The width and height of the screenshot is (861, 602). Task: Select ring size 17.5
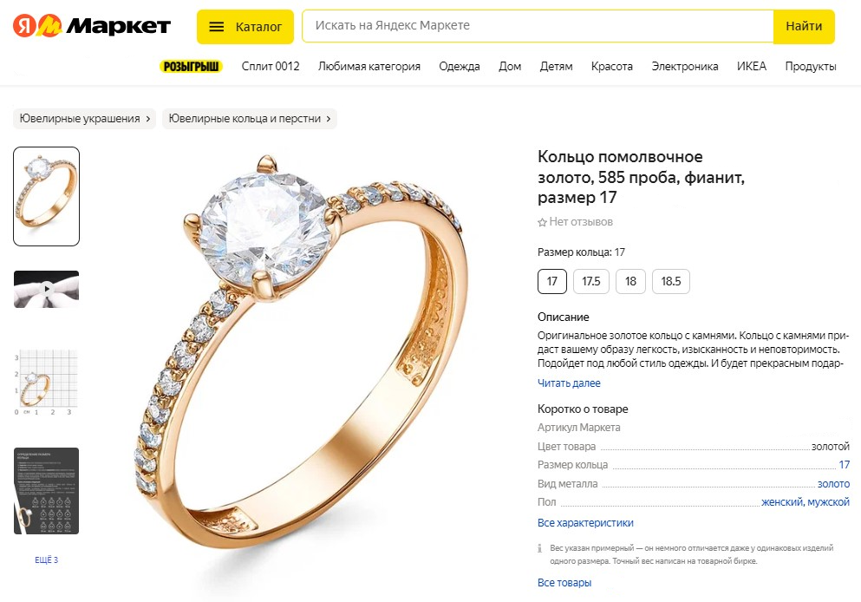point(591,282)
